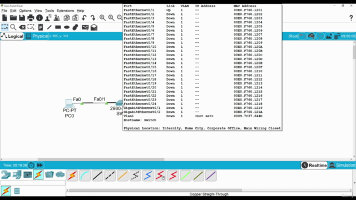This screenshot has height=200, width=356.
Task: Choose the Inspect magnifier tool
Action: (x=13, y=27)
